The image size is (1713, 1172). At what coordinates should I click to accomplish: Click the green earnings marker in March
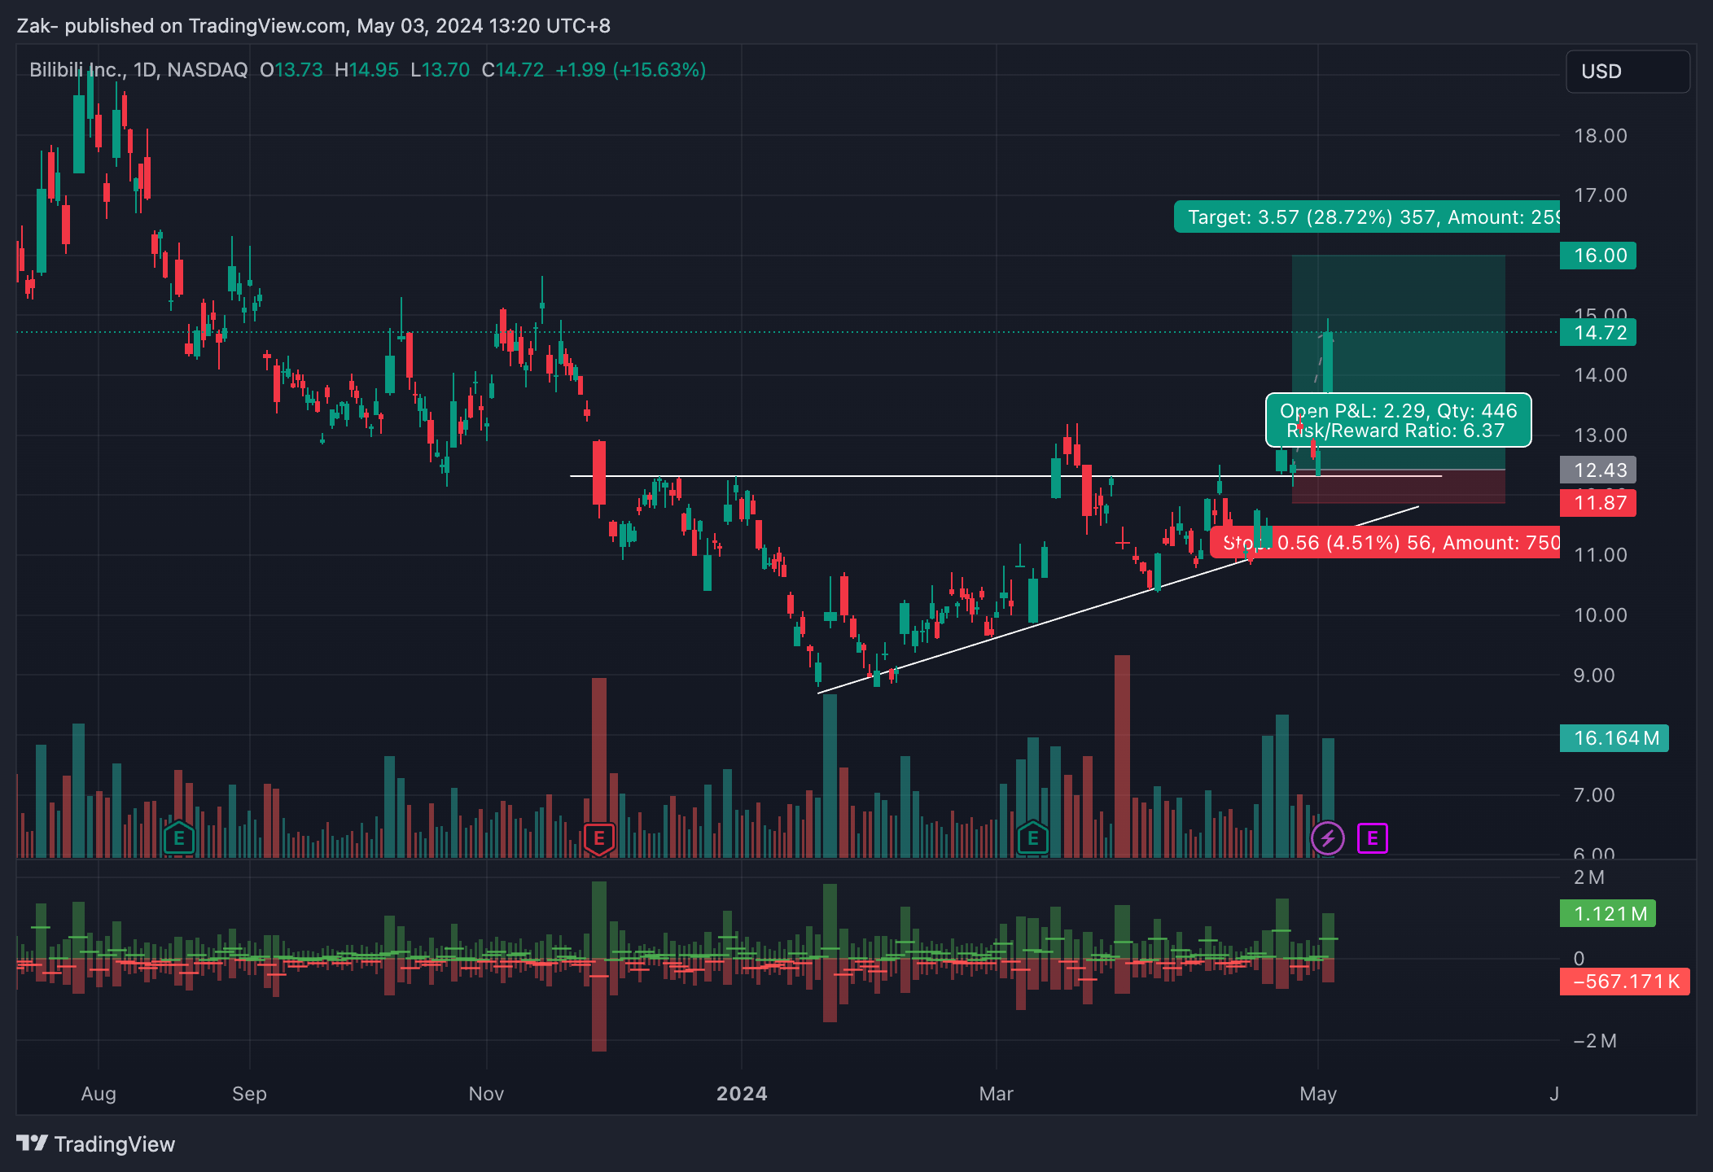click(1032, 837)
